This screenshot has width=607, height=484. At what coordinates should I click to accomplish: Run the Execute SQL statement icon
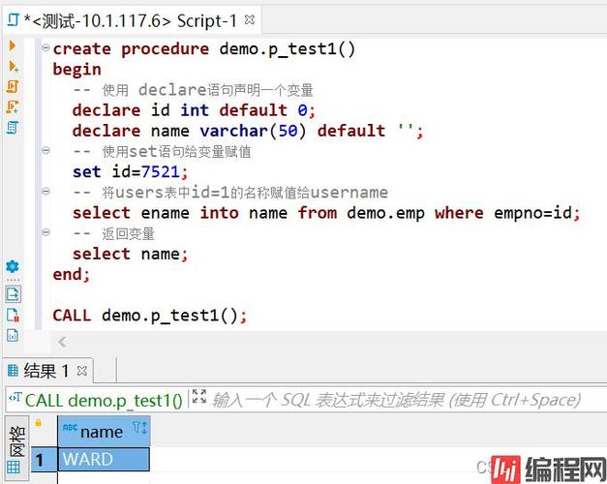tap(13, 45)
